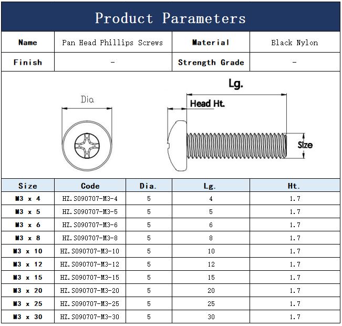
Task: Click the 'Lg.' column header in table
Action: (x=211, y=186)
